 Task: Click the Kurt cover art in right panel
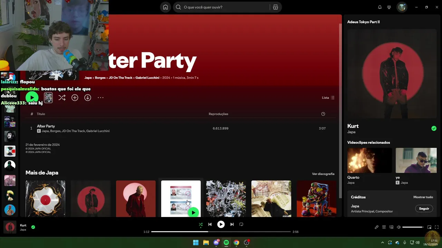pos(392,74)
